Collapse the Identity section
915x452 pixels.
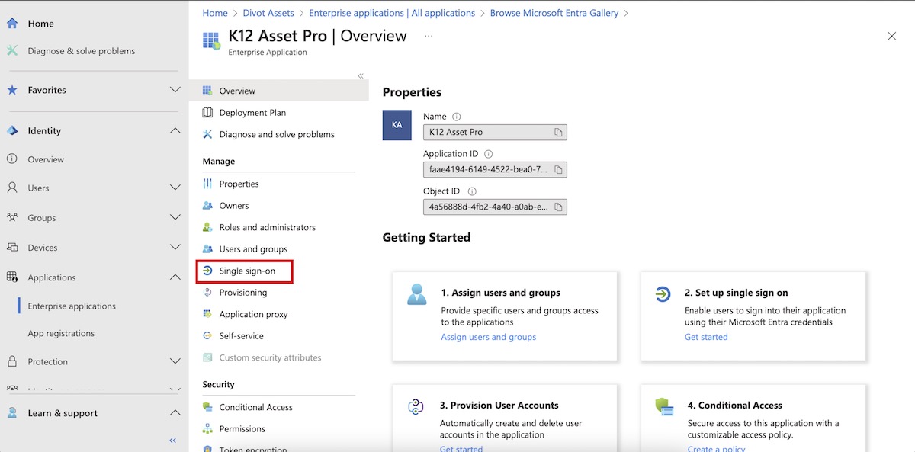[175, 130]
